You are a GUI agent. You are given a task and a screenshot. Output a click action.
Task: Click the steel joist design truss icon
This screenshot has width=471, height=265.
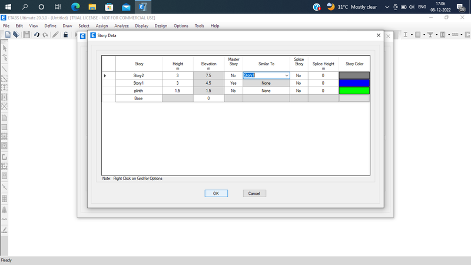click(x=455, y=35)
